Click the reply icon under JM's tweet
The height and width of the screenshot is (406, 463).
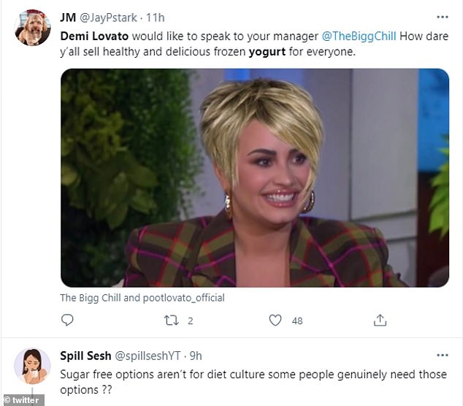pyautogui.click(x=67, y=320)
